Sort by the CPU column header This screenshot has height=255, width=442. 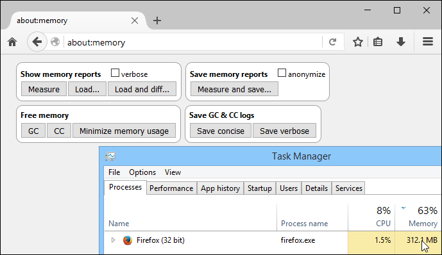coord(371,218)
